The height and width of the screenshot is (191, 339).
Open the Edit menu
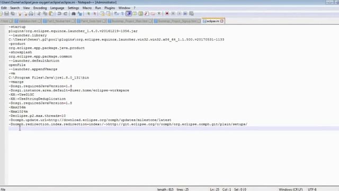[x=4, y=8]
